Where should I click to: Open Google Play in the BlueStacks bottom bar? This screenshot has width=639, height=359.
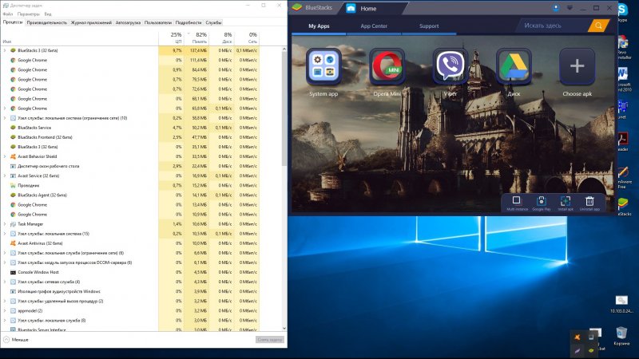coord(542,203)
